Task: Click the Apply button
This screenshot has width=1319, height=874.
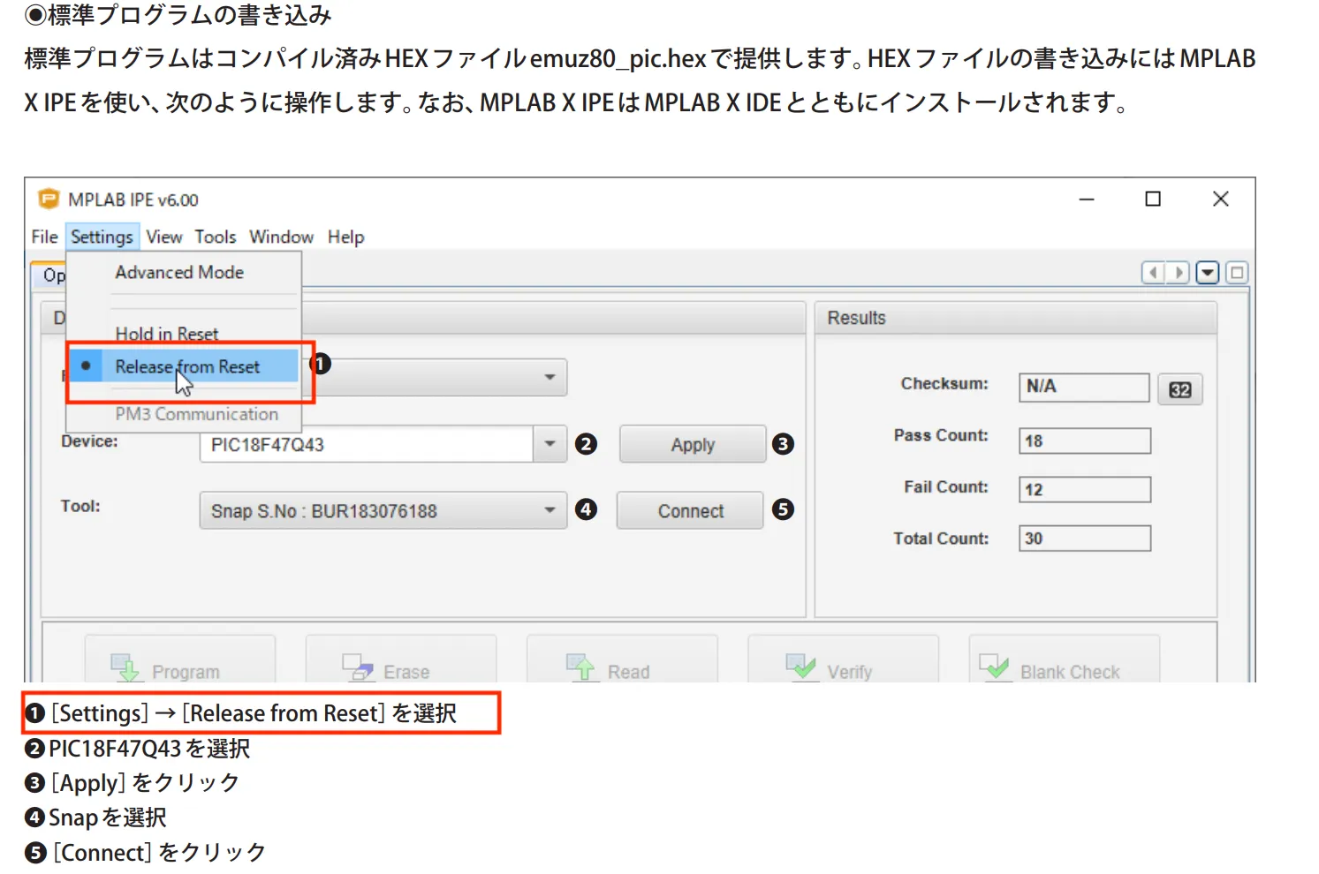Action: (693, 444)
